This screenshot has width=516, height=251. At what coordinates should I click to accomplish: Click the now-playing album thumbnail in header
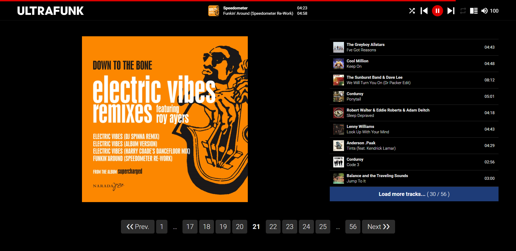(x=214, y=11)
